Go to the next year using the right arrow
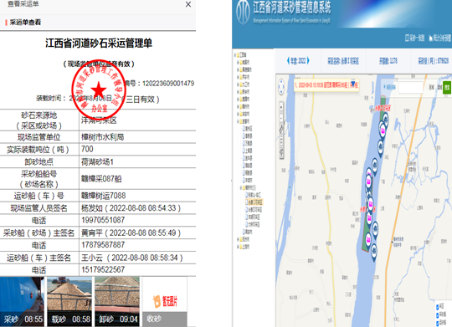Viewport: 452px width, 327px height. coord(308,61)
